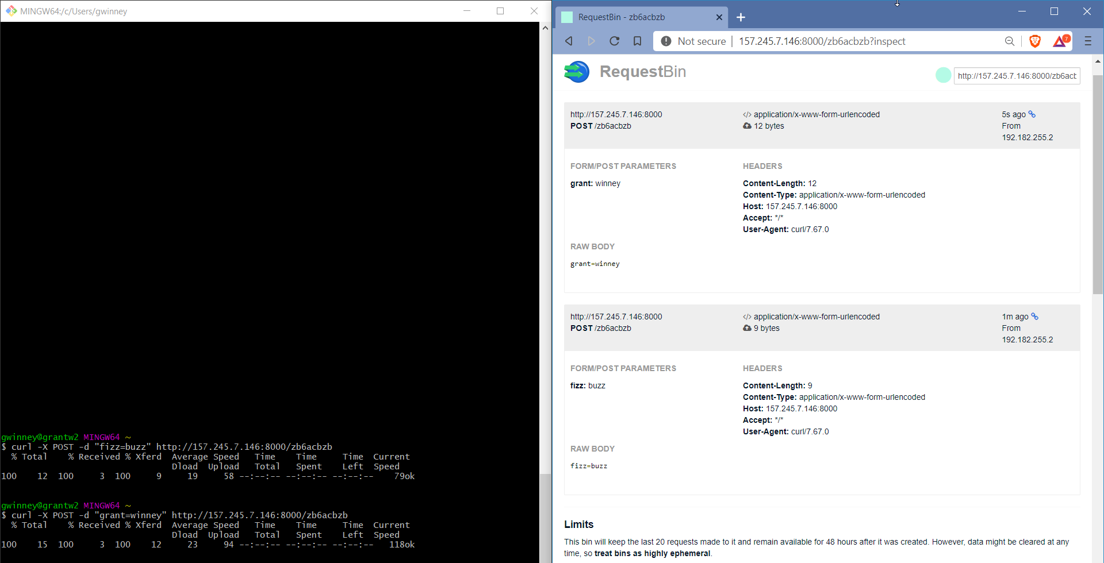Click the terminal scrollbar up arrow

[x=545, y=28]
